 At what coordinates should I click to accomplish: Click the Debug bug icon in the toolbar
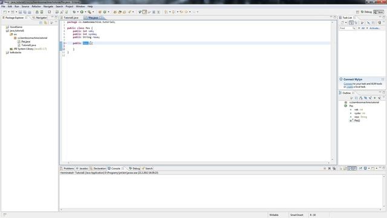[74, 12]
